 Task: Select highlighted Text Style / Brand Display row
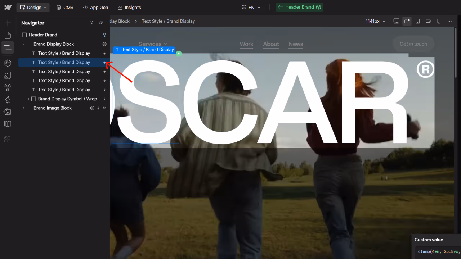pyautogui.click(x=64, y=62)
